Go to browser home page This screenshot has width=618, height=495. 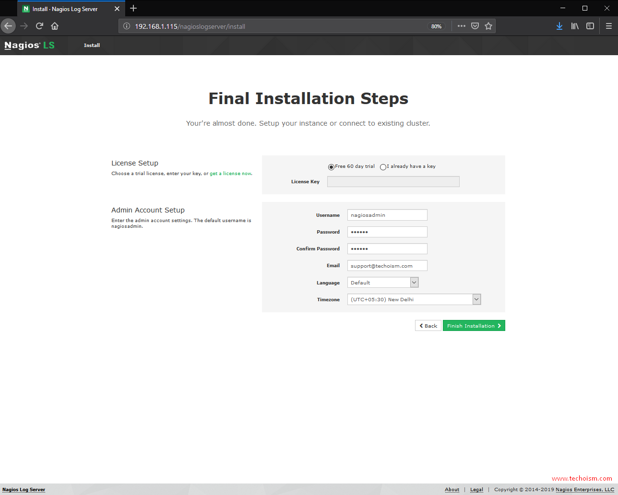[x=55, y=26]
